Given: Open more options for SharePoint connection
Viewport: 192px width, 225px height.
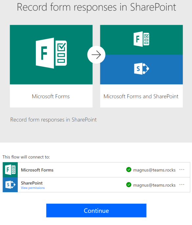Looking at the screenshot, I should pyautogui.click(x=182, y=185).
